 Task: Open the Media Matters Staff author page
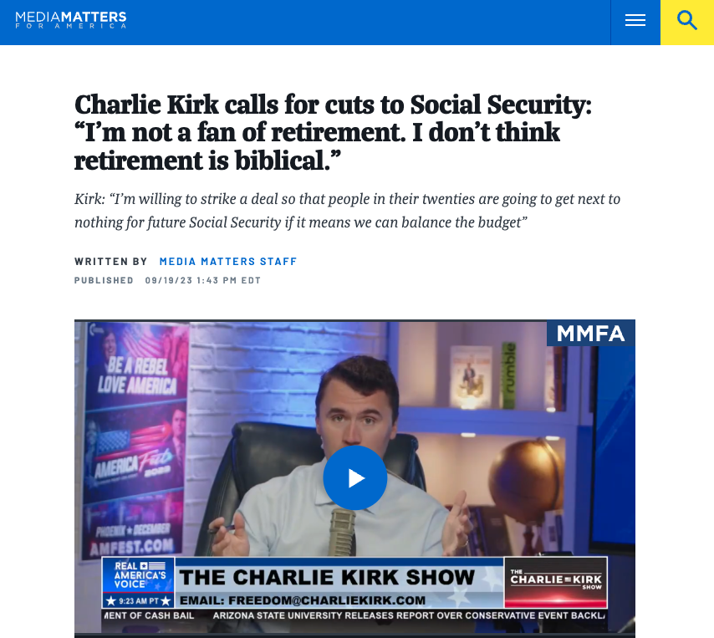point(228,262)
